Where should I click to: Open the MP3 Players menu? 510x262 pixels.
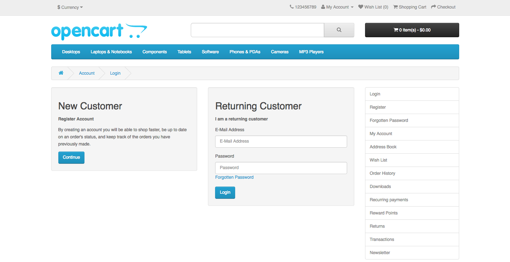[x=311, y=52]
